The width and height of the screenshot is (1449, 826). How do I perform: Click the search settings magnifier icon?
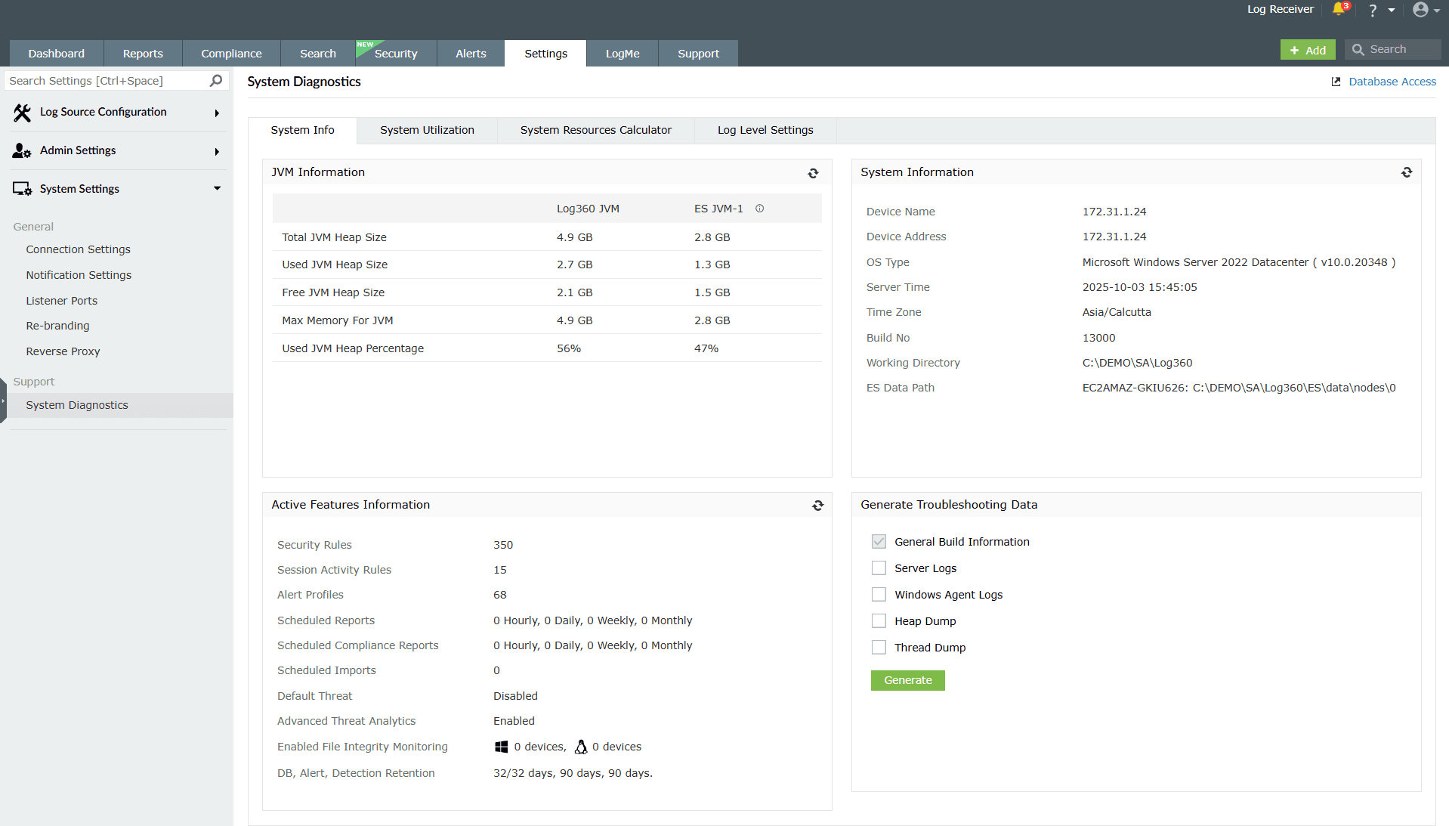point(216,80)
